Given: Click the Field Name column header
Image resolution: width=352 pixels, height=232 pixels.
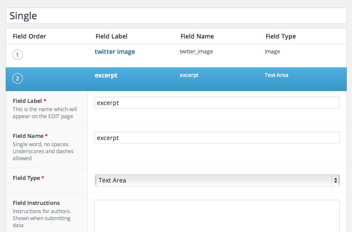Looking at the screenshot, I should click(x=197, y=36).
